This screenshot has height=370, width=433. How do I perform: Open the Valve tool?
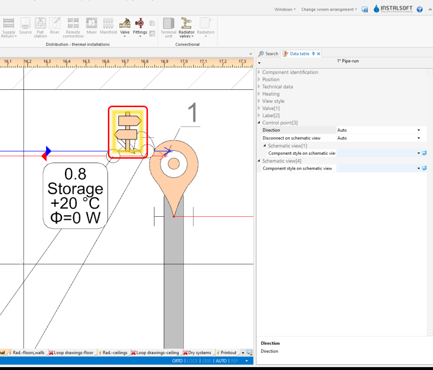coord(125,27)
